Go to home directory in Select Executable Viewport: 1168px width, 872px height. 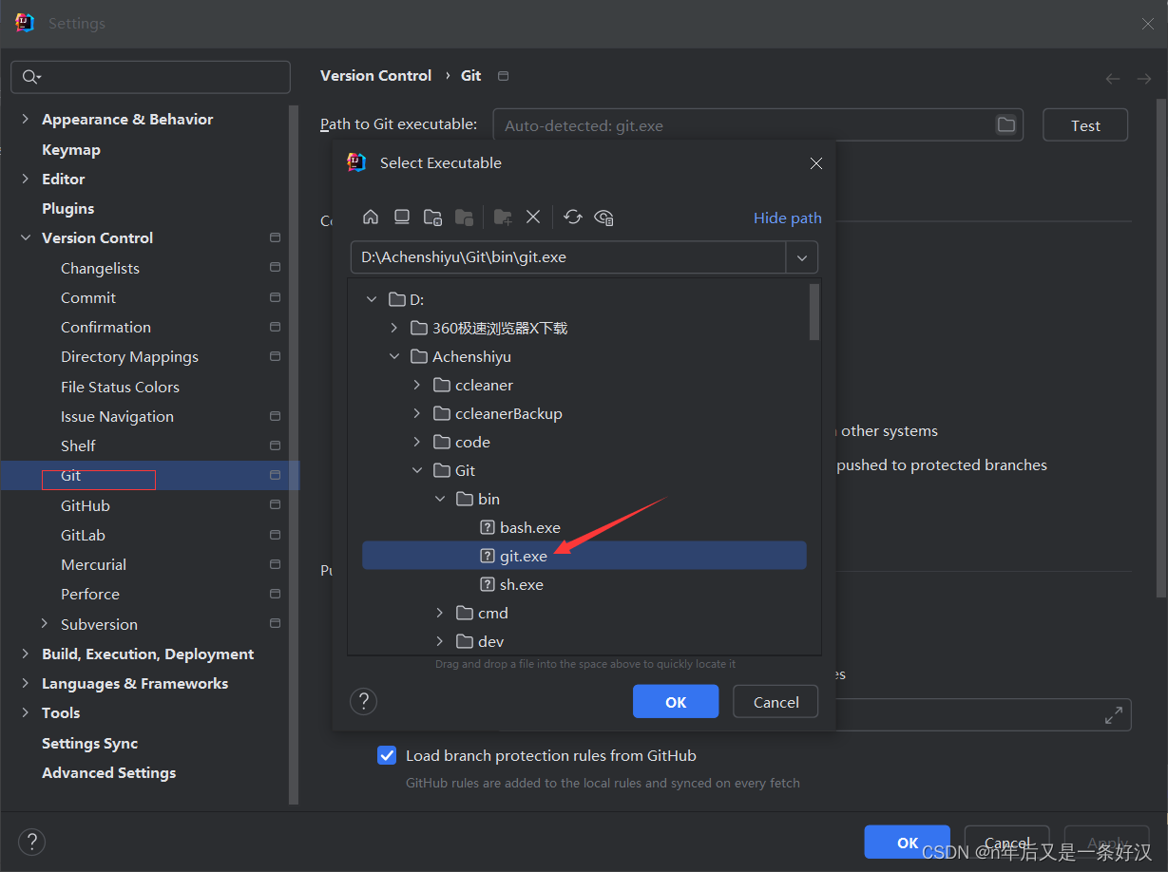[x=371, y=218]
